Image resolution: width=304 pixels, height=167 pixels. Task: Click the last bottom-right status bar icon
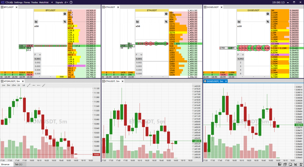(301, 165)
